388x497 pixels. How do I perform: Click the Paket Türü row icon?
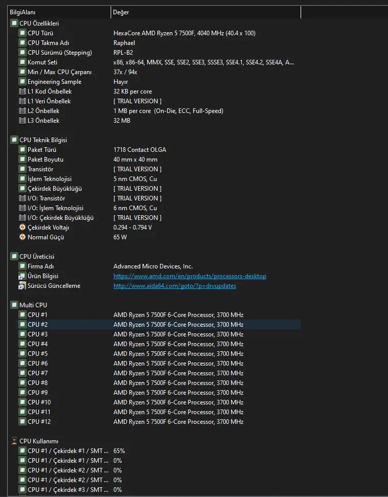click(22, 150)
